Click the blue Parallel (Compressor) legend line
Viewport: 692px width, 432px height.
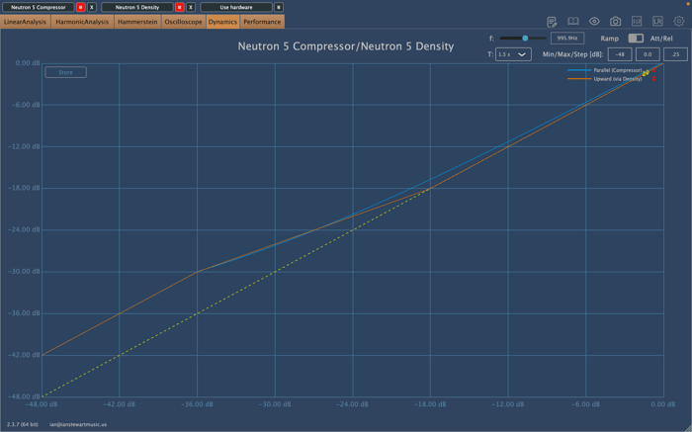click(579, 70)
